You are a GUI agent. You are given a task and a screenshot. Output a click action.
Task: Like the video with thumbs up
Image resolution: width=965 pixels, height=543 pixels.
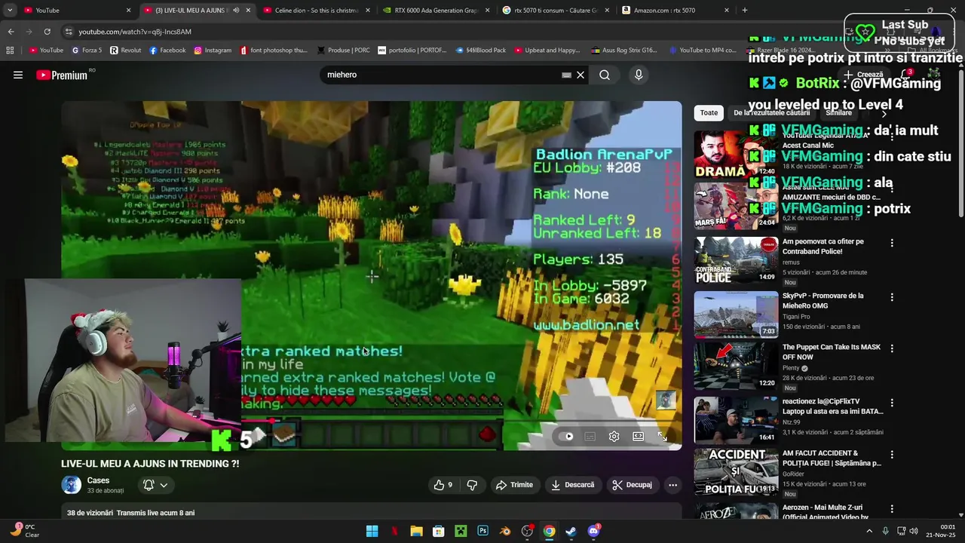click(443, 485)
